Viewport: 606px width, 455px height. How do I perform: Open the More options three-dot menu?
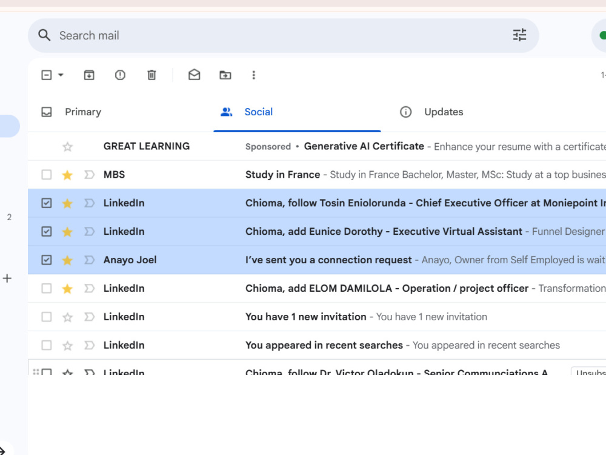coord(254,75)
